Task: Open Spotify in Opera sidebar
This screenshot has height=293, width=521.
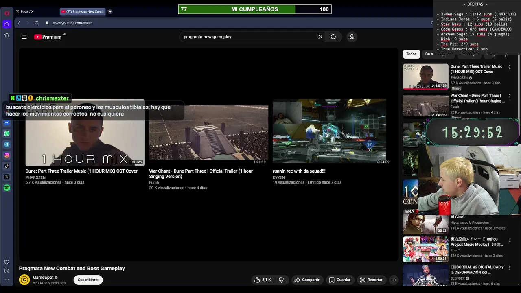Action: (x=7, y=188)
